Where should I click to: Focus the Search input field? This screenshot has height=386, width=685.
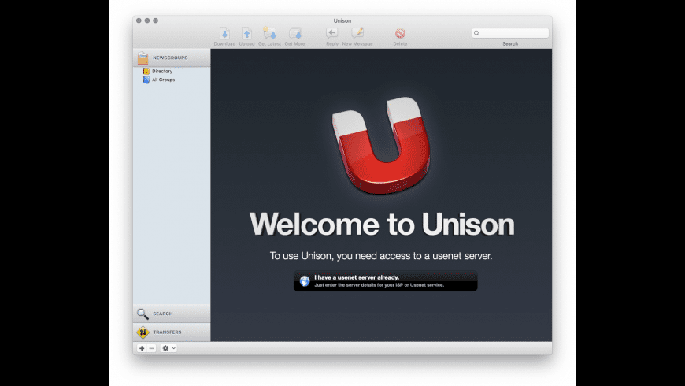(x=510, y=33)
